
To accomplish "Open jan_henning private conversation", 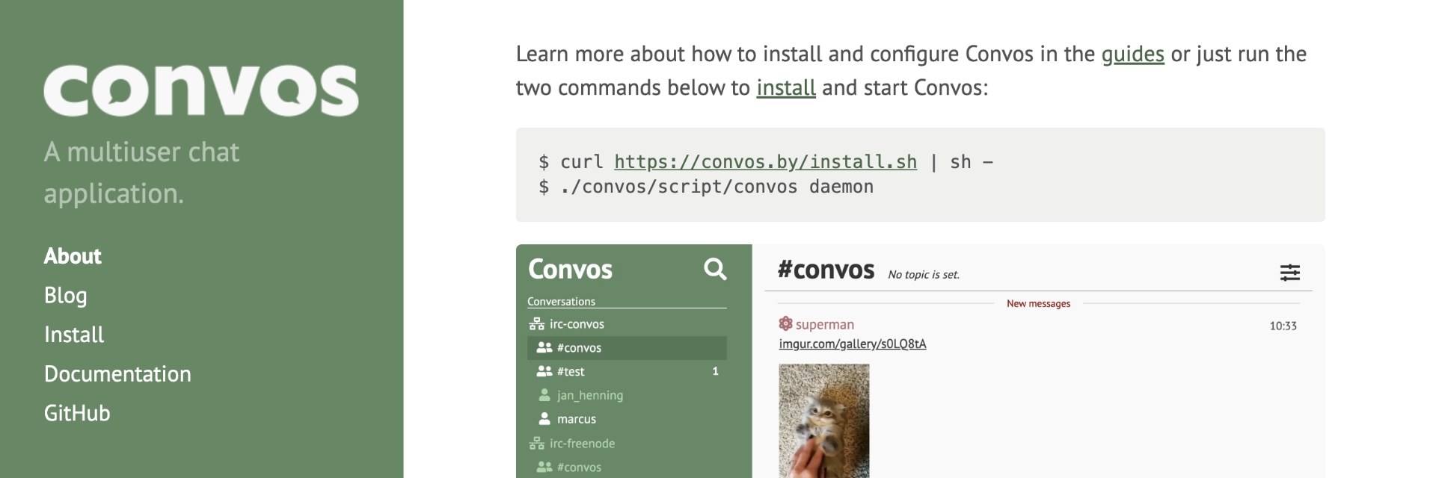I will coord(627,395).
